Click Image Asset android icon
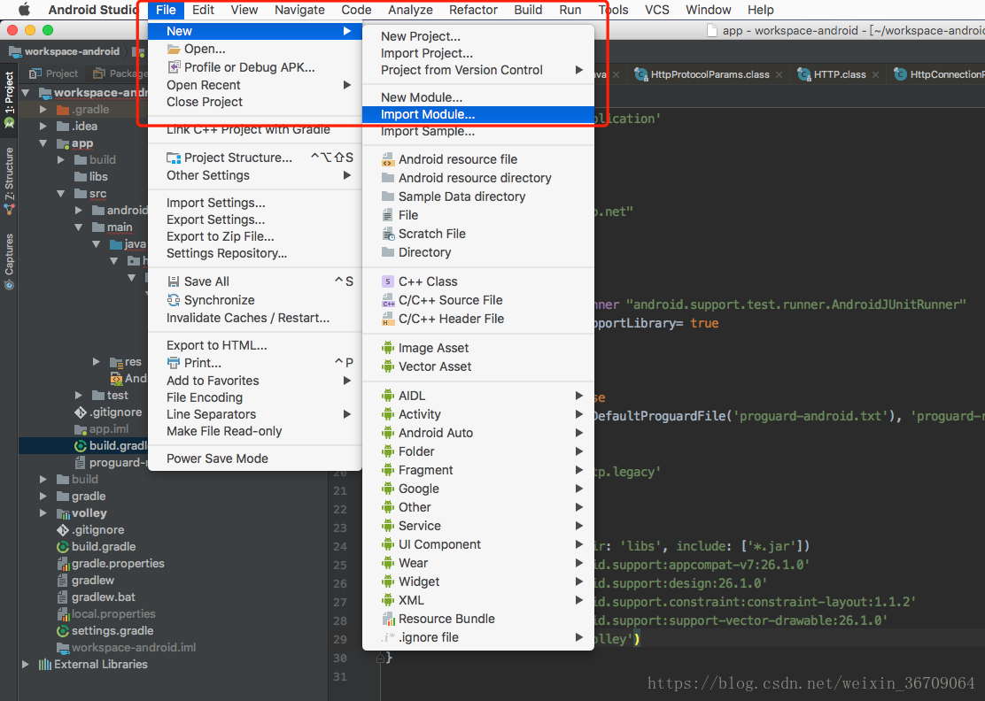Viewport: 985px width, 701px height. coord(388,348)
